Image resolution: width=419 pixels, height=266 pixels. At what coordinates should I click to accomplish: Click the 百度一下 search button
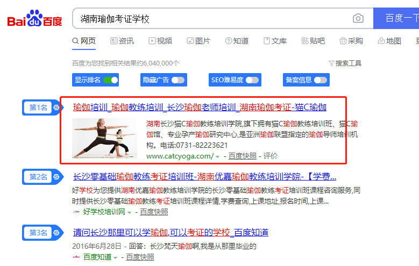click(x=396, y=18)
